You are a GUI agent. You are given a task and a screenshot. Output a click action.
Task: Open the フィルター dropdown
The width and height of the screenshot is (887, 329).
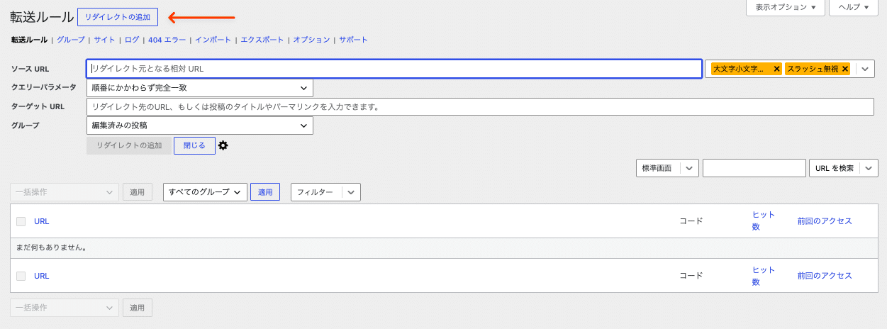(x=326, y=192)
